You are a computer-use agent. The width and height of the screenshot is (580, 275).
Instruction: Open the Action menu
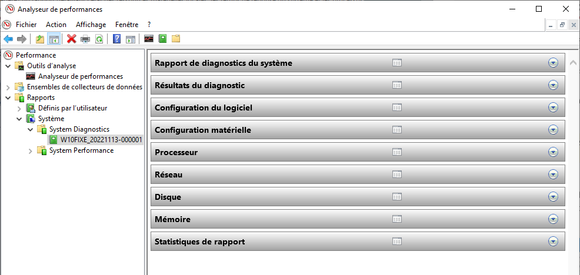pyautogui.click(x=56, y=25)
